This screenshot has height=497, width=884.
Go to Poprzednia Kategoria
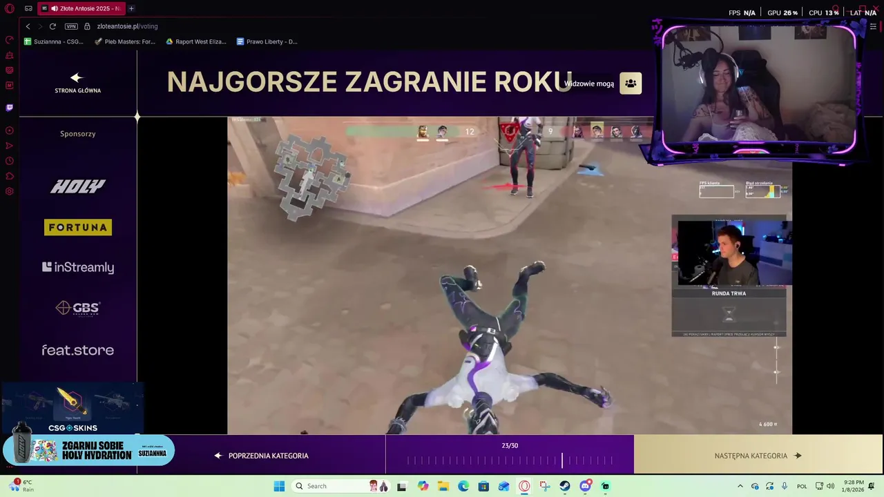(x=262, y=456)
